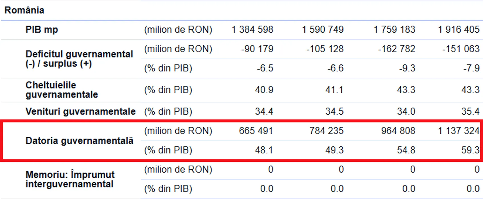Screen dimensions: 483x199
Task: Select the debt value 1 137 324
Action: tap(459, 131)
